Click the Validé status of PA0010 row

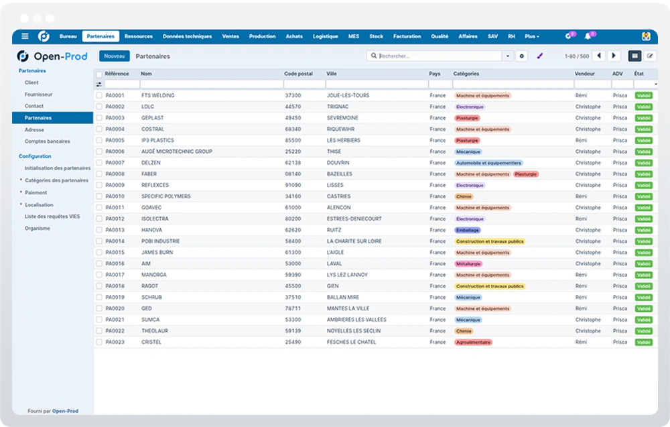(x=643, y=196)
